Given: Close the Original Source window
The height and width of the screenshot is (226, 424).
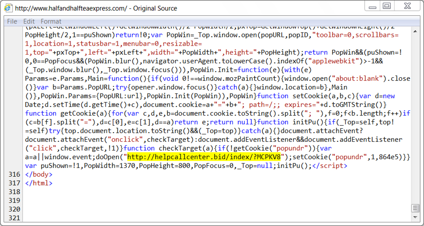Looking at the screenshot, I should click(407, 6).
